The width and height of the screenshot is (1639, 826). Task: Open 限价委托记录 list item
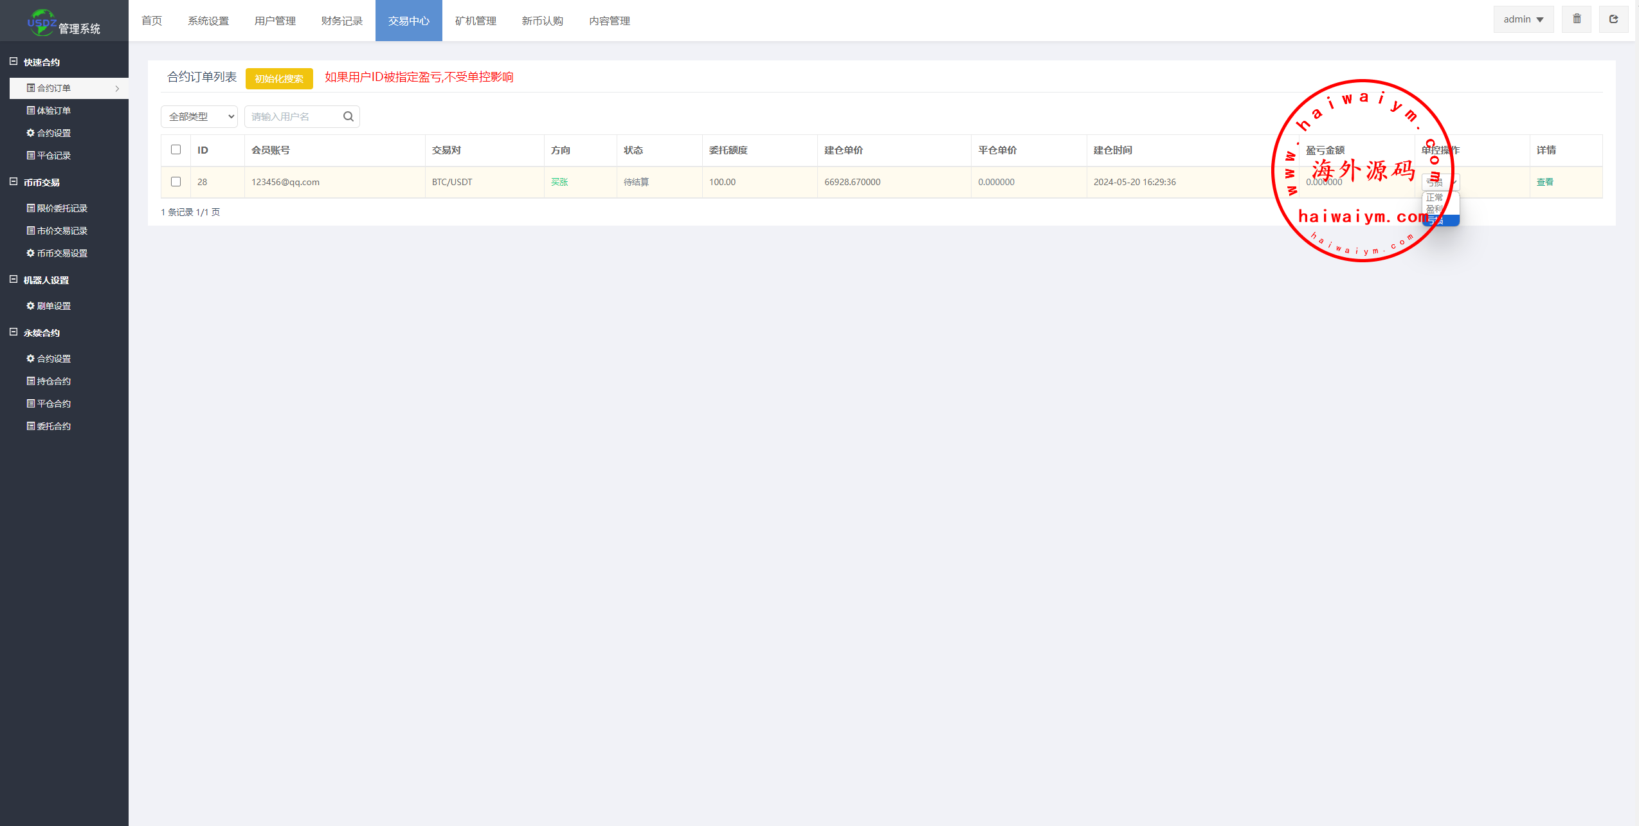[57, 208]
